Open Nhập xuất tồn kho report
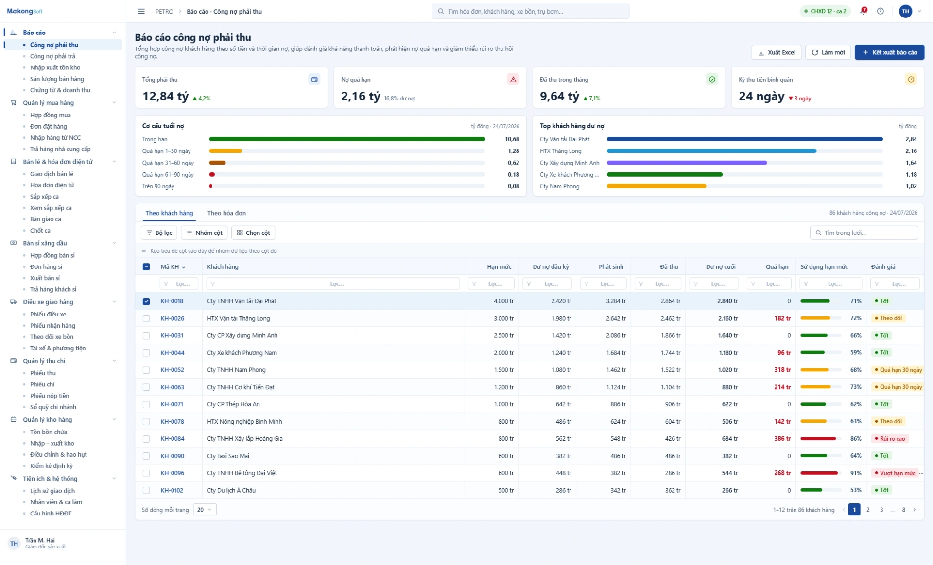The width and height of the screenshot is (933, 565). (x=55, y=67)
